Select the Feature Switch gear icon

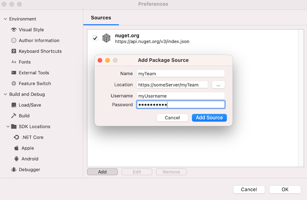tap(14, 83)
